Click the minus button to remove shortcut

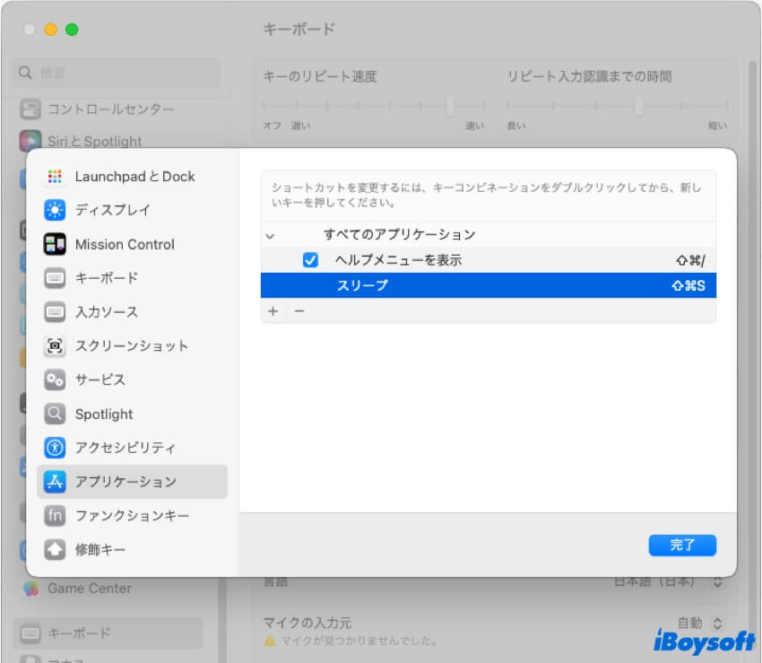(299, 310)
